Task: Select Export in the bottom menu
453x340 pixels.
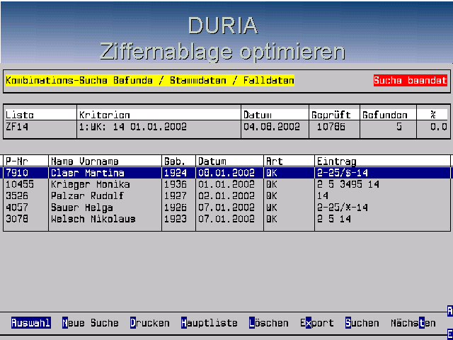Action: point(317,323)
